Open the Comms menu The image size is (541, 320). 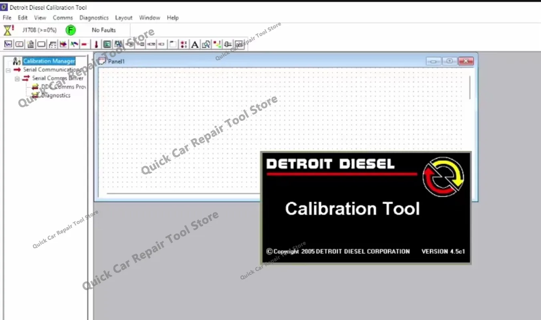pos(63,18)
